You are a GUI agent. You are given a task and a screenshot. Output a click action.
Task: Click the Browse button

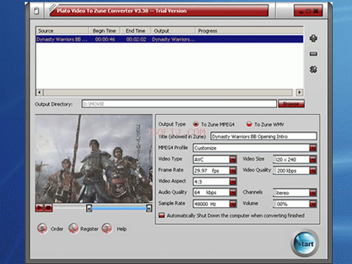291,104
